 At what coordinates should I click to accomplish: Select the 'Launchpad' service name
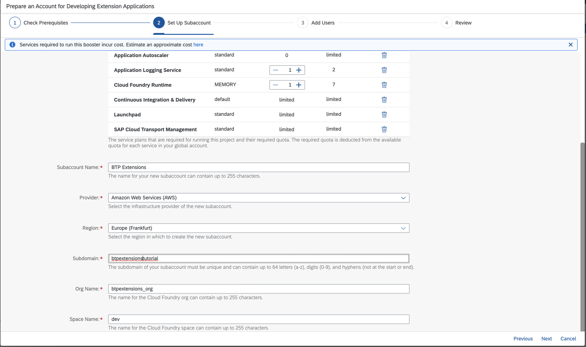coord(127,115)
